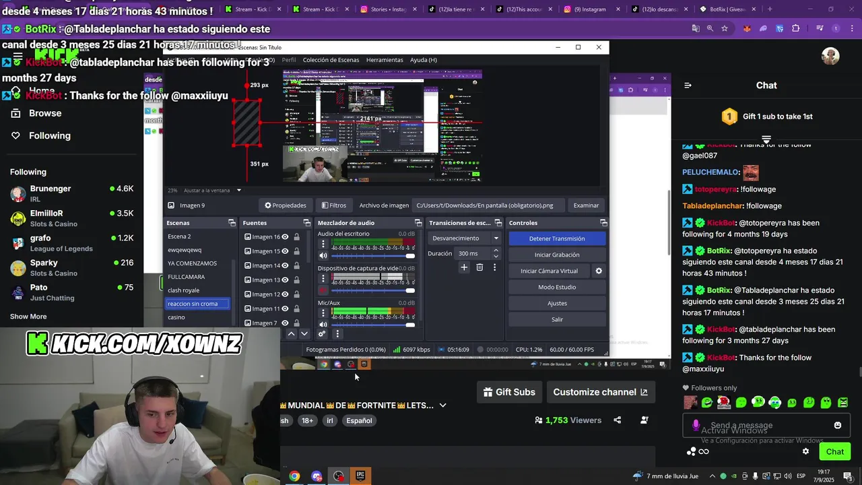Increase the transition duration stepper
This screenshot has width=862, height=485.
coord(496,251)
